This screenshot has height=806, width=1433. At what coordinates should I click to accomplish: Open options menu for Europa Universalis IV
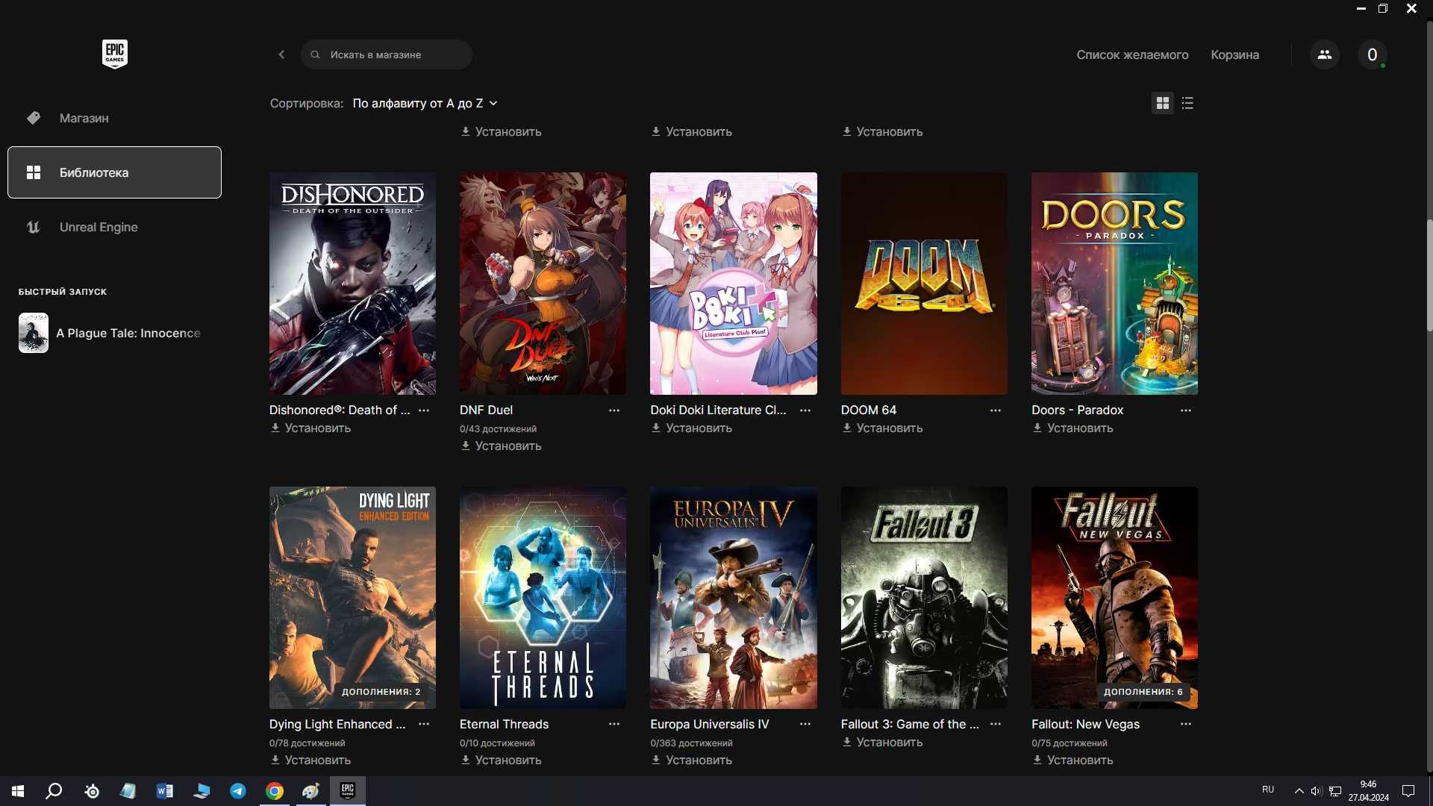click(805, 724)
